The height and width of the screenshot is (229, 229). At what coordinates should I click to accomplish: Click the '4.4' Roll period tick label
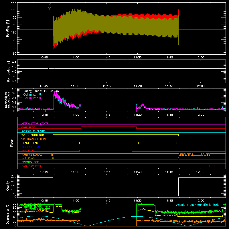click(14, 62)
